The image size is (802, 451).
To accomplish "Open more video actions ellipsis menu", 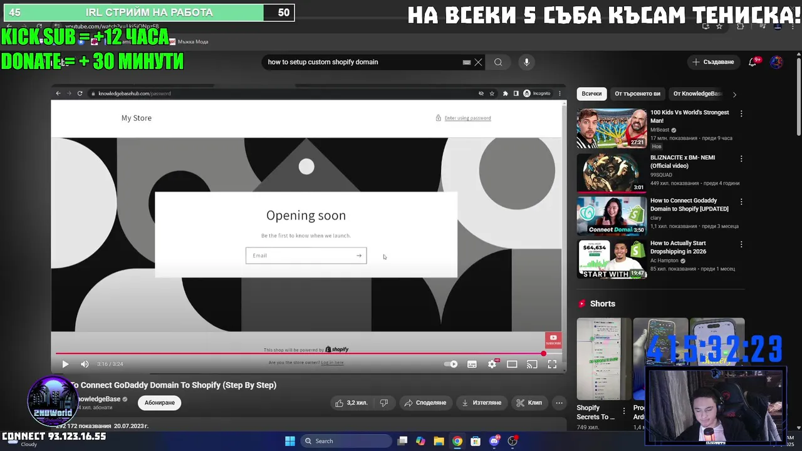I will tap(560, 403).
